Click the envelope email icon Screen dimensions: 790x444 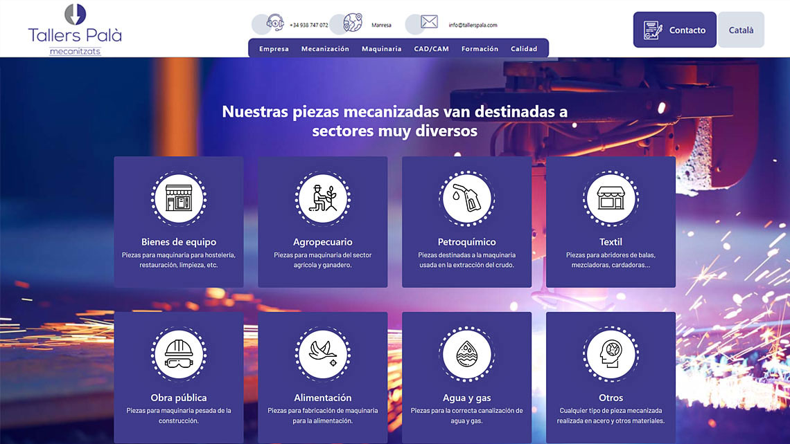click(429, 22)
